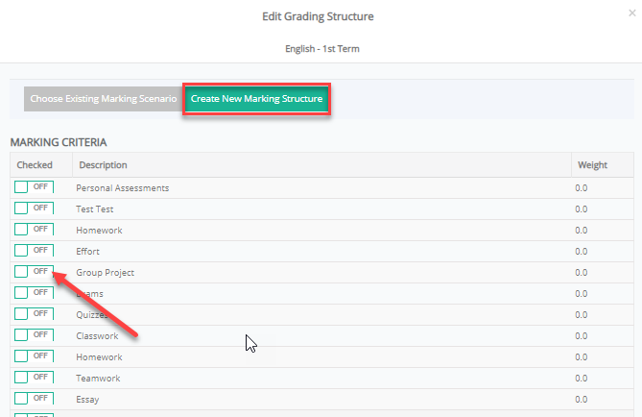The height and width of the screenshot is (417, 642).
Task: Select the Quizzes row weight 0.0
Action: (x=581, y=315)
